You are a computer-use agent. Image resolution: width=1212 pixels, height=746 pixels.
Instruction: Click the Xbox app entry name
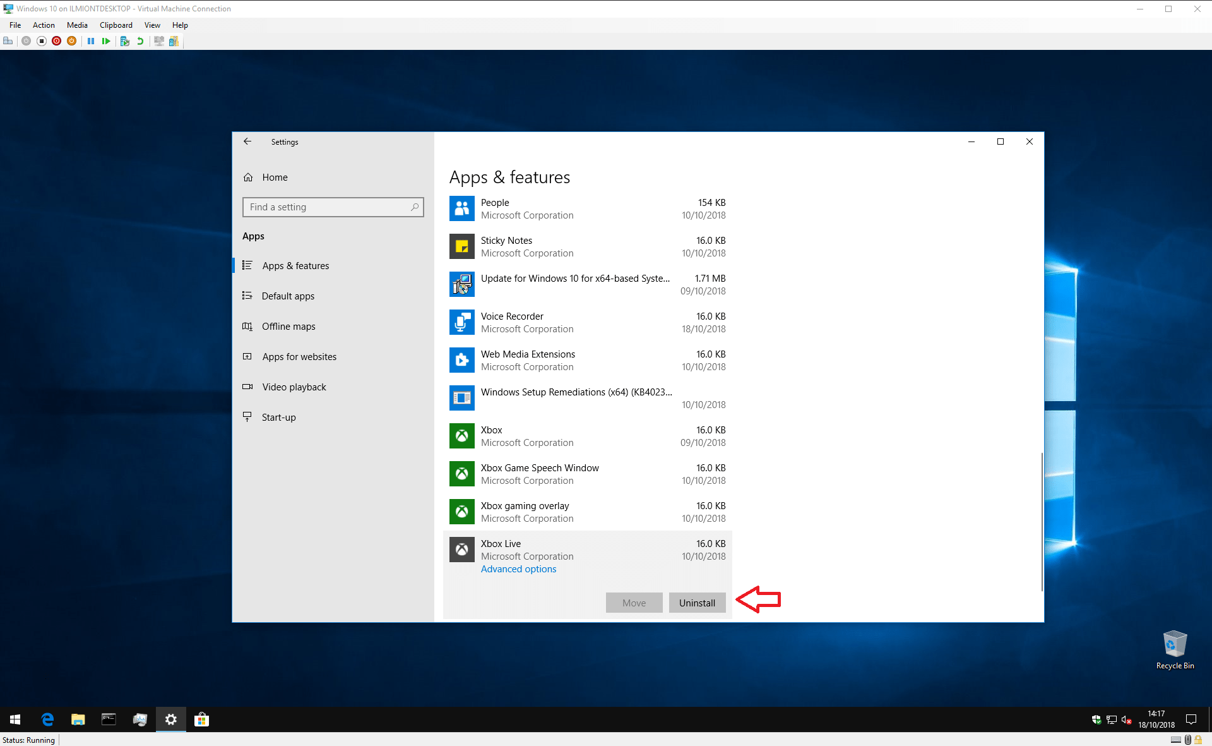coord(492,430)
